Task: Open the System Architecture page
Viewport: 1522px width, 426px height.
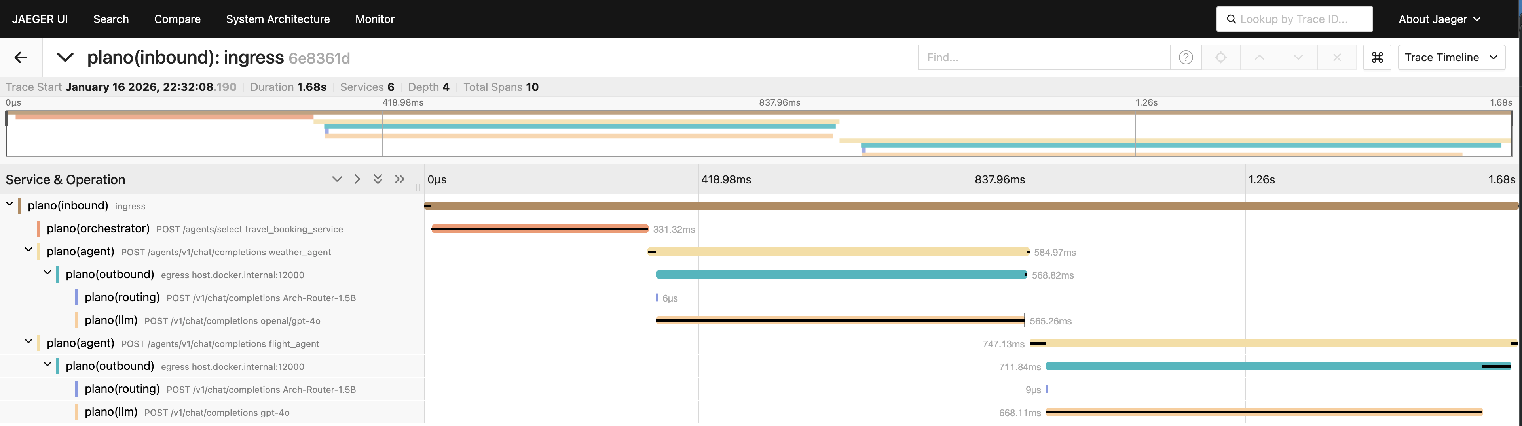Action: coord(278,19)
